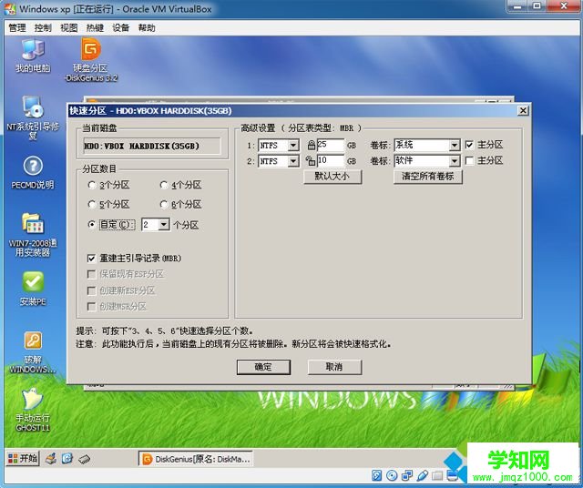Click the third quick launch icon in taskbar

[85, 459]
